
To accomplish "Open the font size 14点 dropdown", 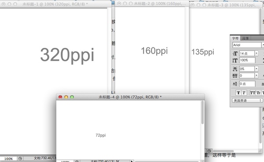I will 257,54.
